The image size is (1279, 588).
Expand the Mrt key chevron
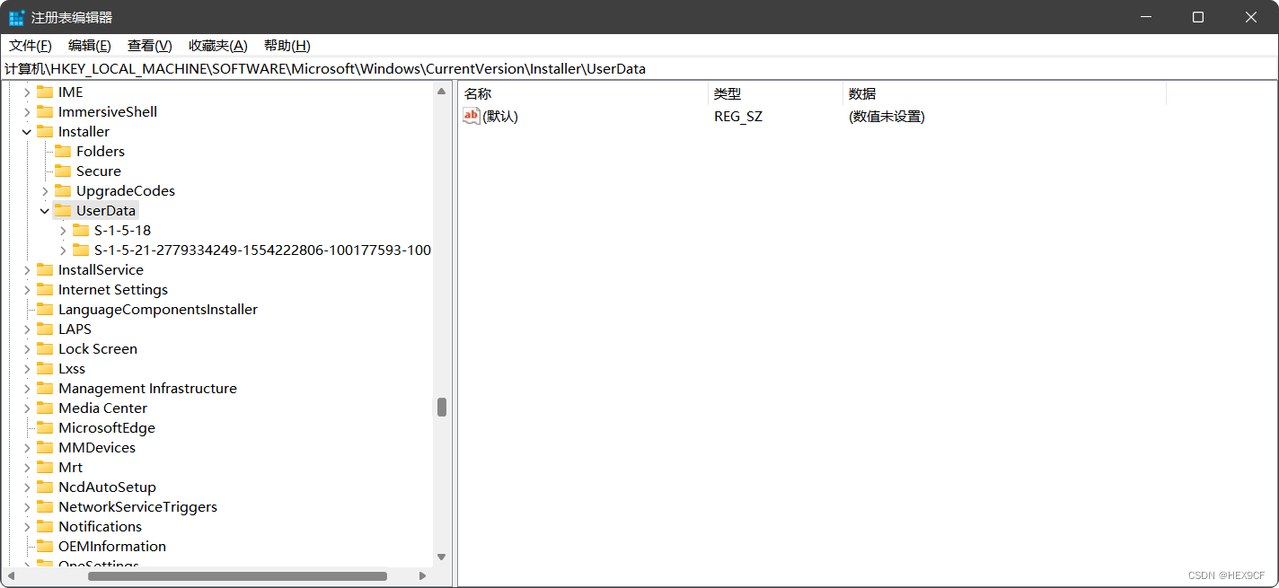pos(27,468)
